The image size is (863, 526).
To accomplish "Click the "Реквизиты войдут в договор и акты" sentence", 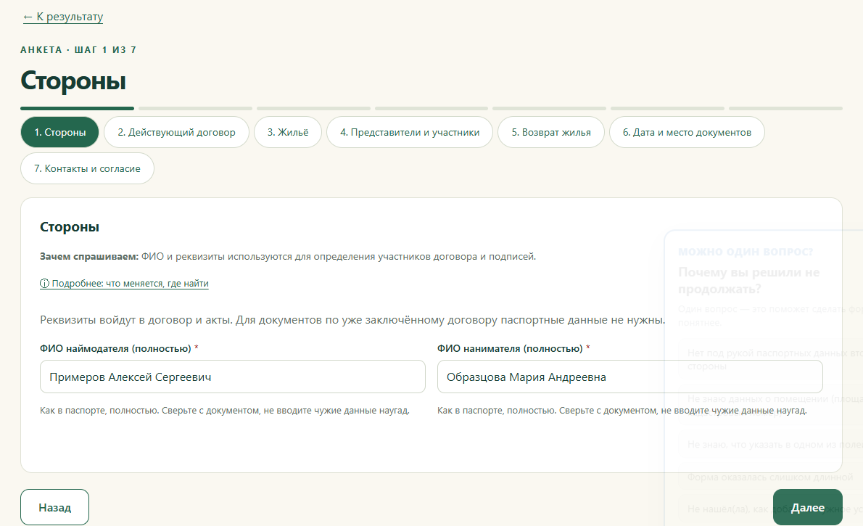I will (352, 320).
